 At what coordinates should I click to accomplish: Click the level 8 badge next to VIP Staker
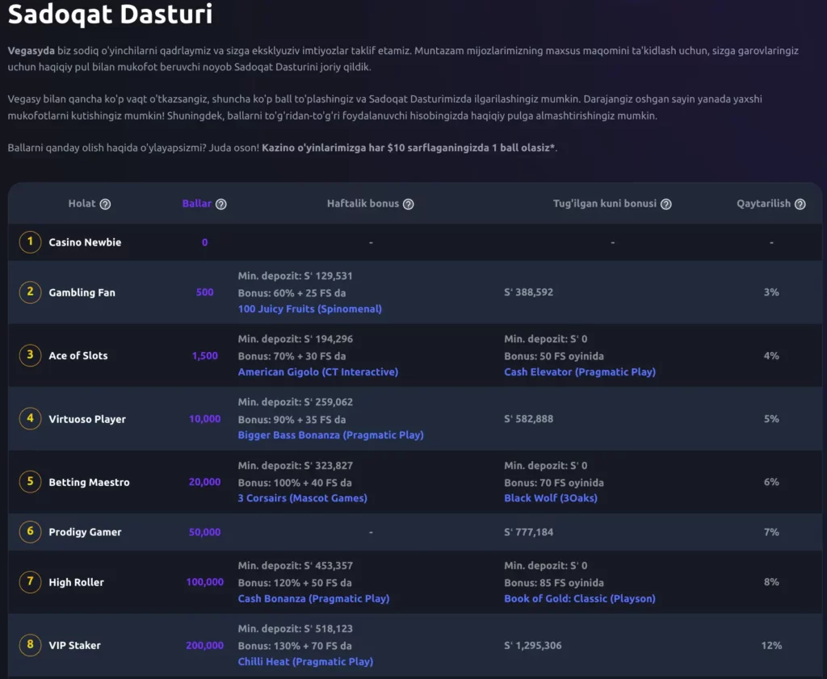pos(30,645)
